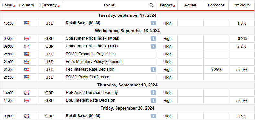Open the Local time column filter
This screenshot has height=120, width=255.
[14, 6]
